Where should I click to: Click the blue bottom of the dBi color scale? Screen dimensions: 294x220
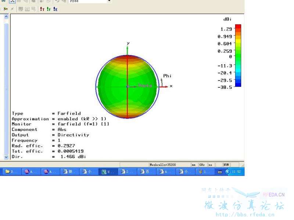pyautogui.click(x=238, y=85)
